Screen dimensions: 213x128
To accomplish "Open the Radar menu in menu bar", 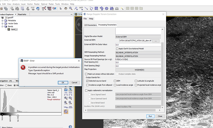I will coord(51,4).
